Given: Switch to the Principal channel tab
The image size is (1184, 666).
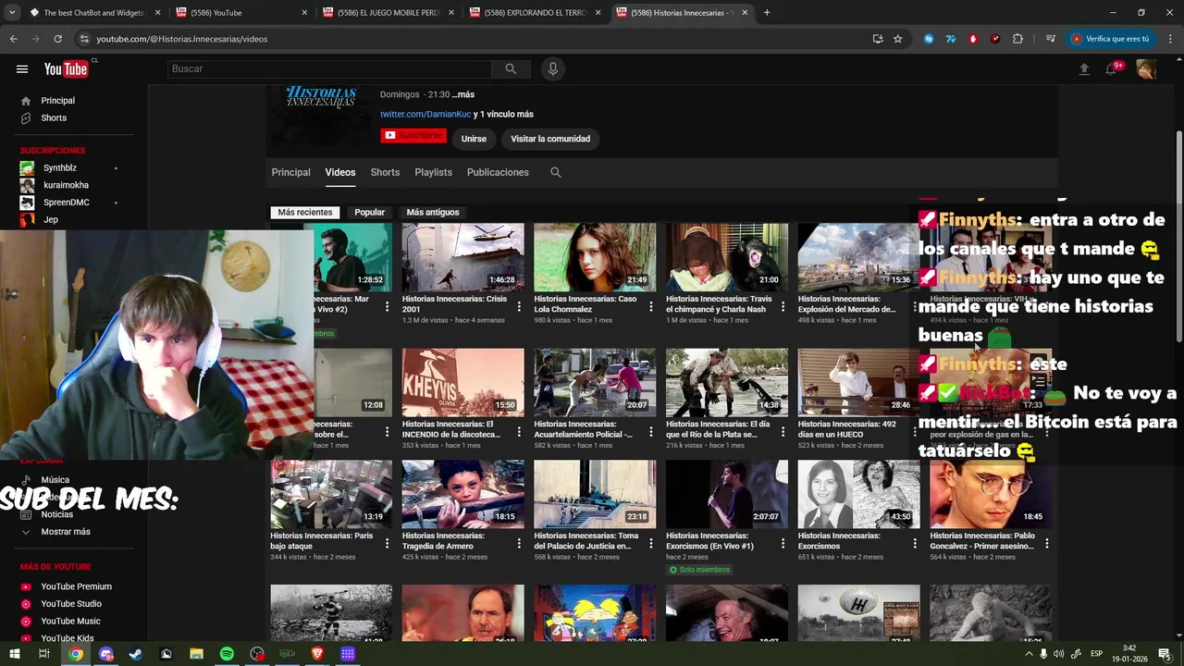Looking at the screenshot, I should pos(290,172).
